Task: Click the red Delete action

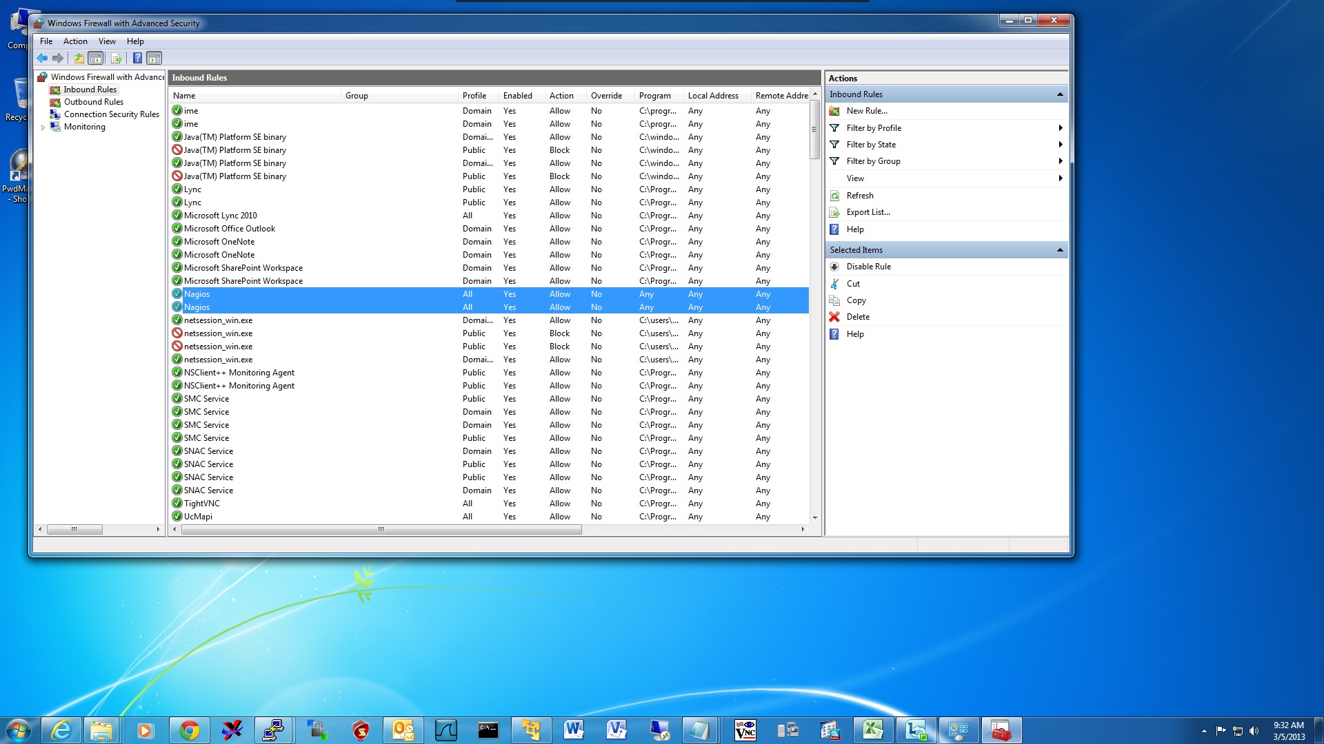Action: 858,317
